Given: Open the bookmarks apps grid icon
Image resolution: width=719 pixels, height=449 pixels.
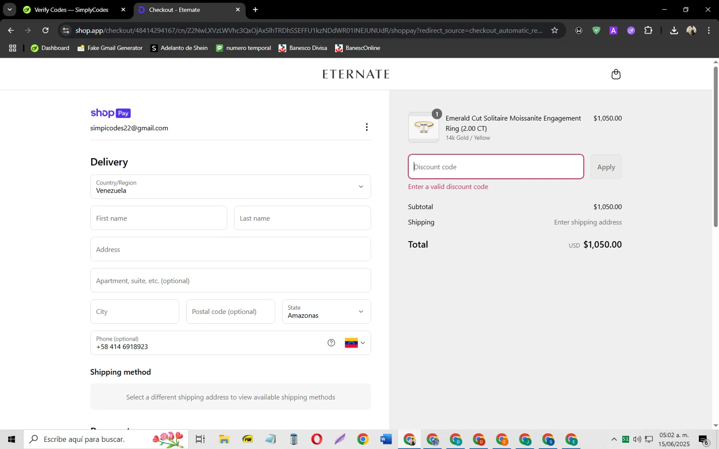Looking at the screenshot, I should pyautogui.click(x=12, y=48).
